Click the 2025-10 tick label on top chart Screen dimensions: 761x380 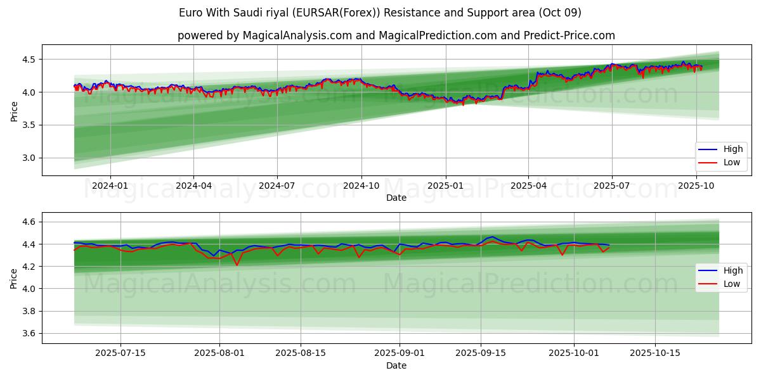697,186
